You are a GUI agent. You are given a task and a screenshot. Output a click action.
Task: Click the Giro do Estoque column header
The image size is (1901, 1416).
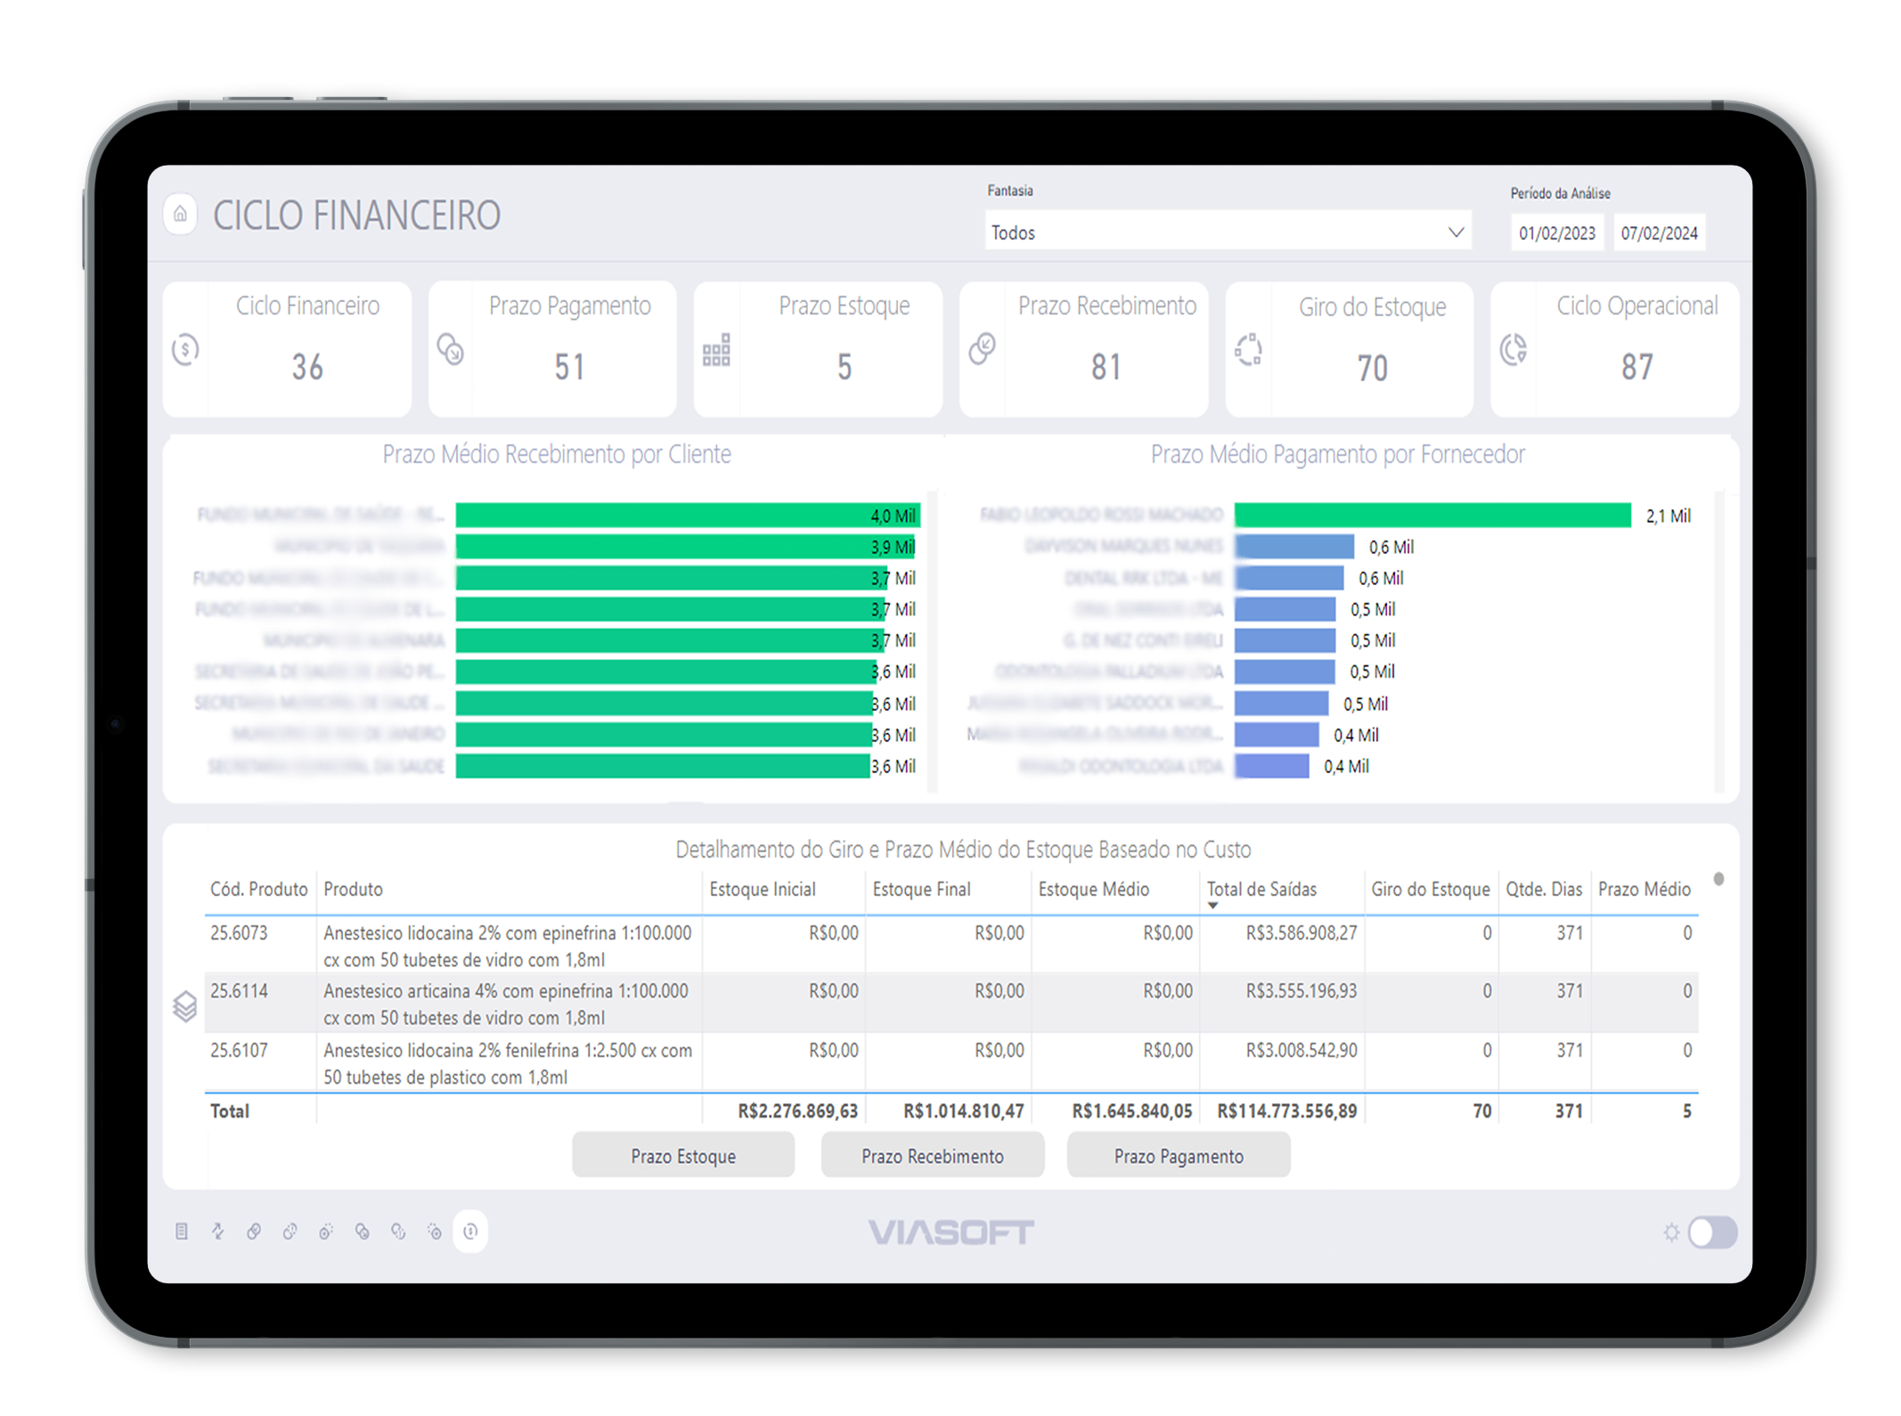[1430, 889]
